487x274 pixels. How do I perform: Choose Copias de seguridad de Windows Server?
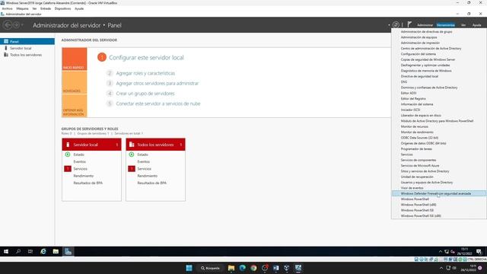428,59
